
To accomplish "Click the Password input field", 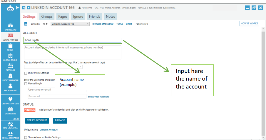I will [57, 96].
